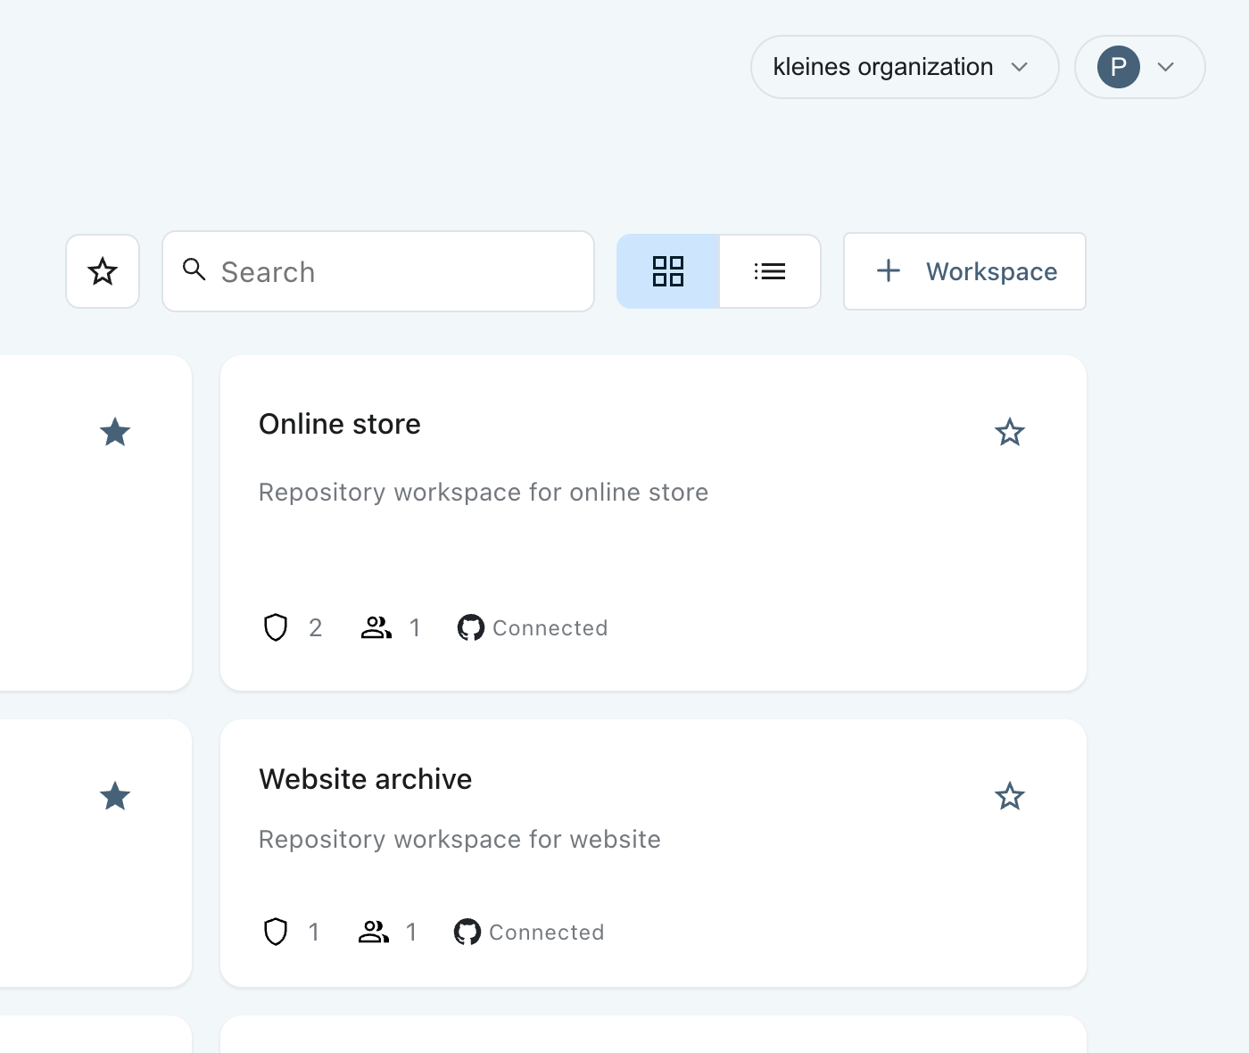The height and width of the screenshot is (1053, 1249).
Task: Click the plus icon on the Workspace button
Action: pyautogui.click(x=889, y=270)
